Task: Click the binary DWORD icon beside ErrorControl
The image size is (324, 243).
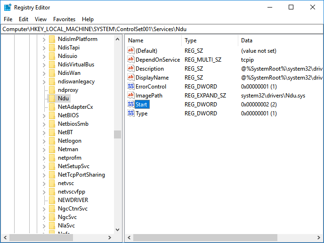Action: pyautogui.click(x=131, y=87)
